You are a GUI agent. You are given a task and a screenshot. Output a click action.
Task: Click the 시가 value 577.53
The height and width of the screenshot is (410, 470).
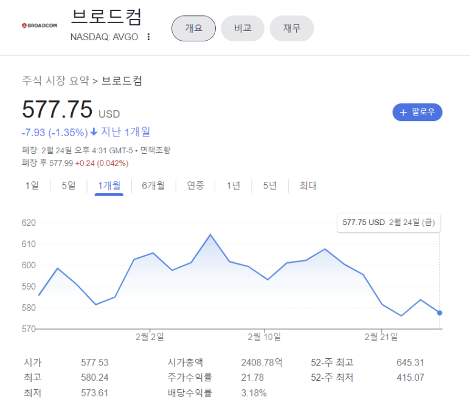[x=95, y=363]
